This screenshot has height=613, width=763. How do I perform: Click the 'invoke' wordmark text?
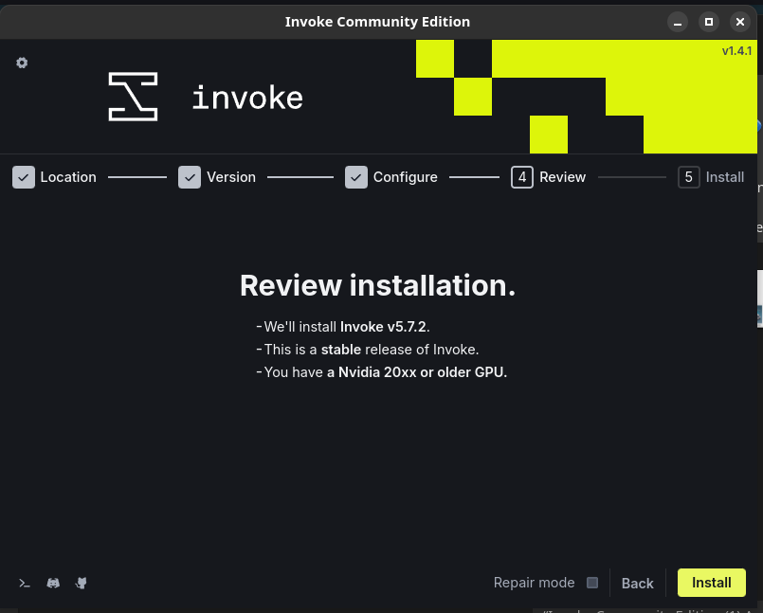247,98
